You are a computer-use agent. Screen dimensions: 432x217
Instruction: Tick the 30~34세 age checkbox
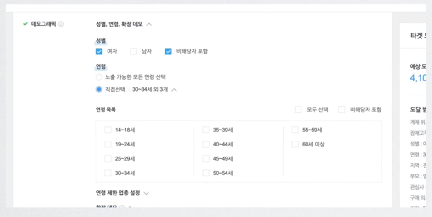(108, 173)
